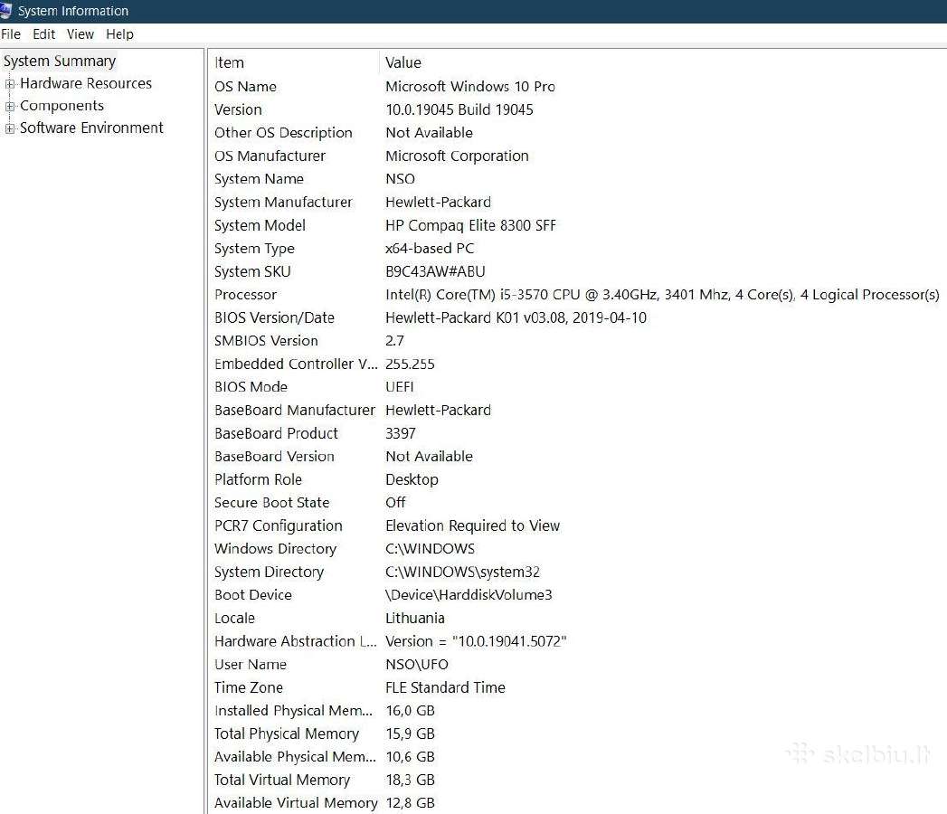Select Secure Boot State row
Viewport: 947px width, 814px height.
[x=271, y=502]
